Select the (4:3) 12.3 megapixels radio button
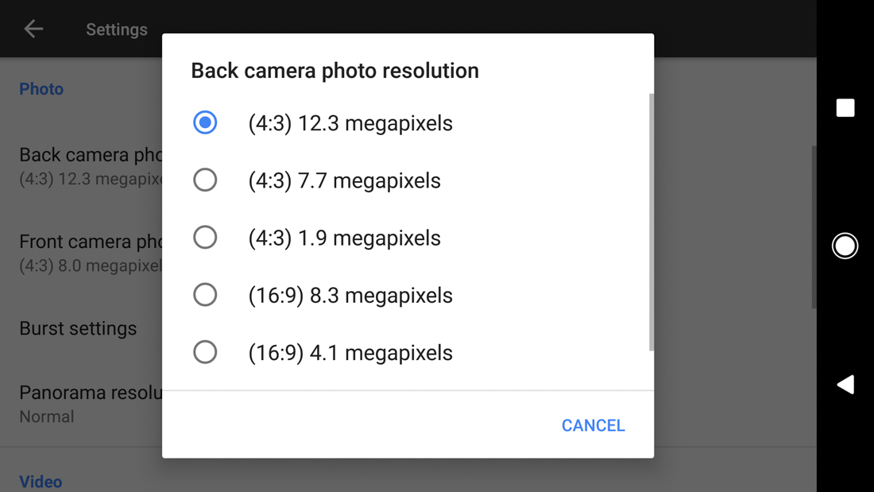This screenshot has height=492, width=874. click(x=205, y=122)
